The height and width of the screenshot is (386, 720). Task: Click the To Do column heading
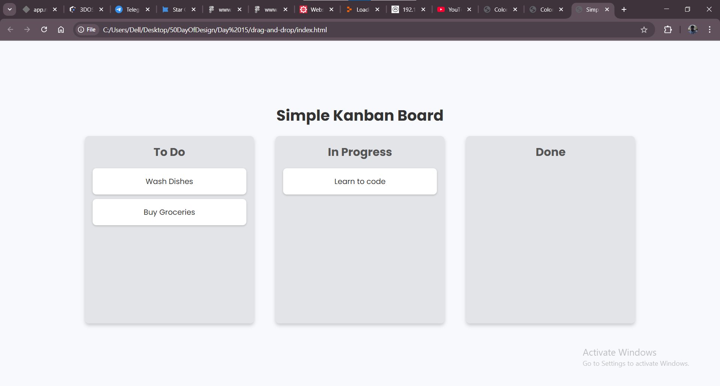(169, 152)
